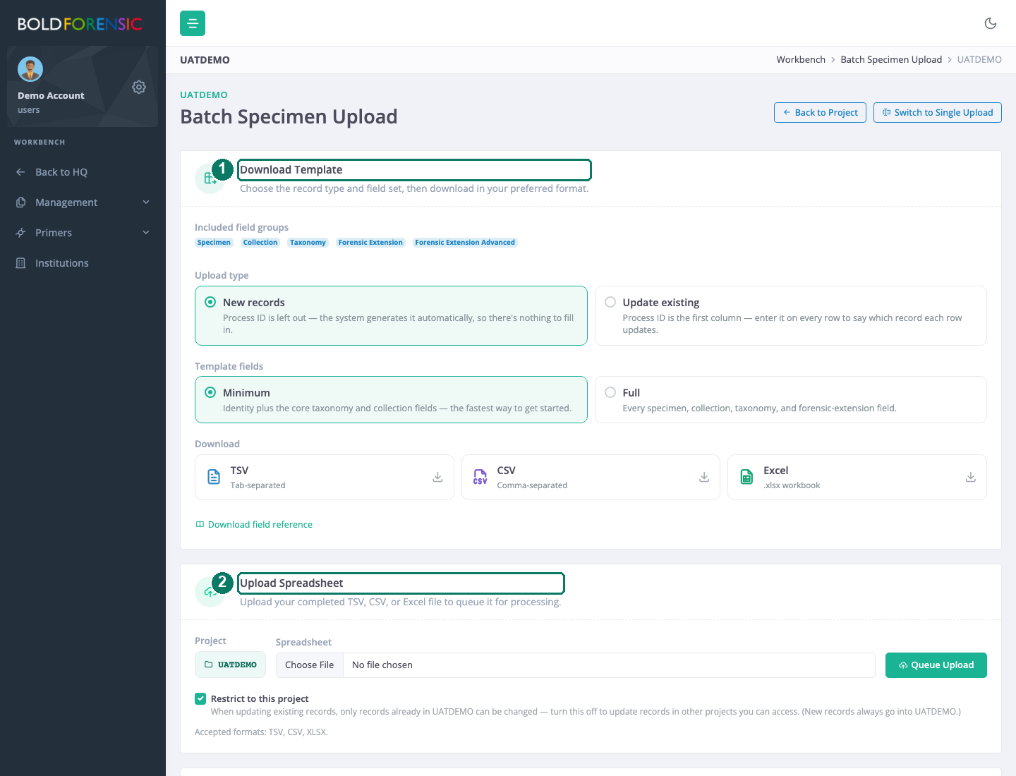Click the Excel download arrow icon
1016x776 pixels.
click(x=971, y=477)
